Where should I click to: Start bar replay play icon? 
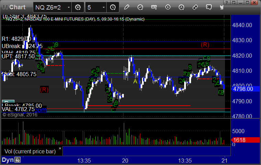coord(168,7)
